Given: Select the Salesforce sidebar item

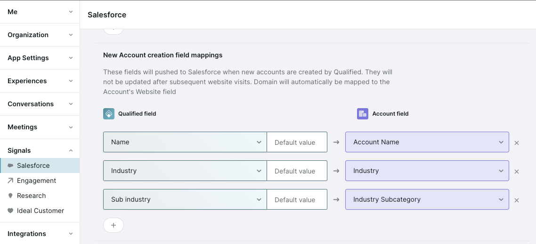Looking at the screenshot, I should coord(40,165).
